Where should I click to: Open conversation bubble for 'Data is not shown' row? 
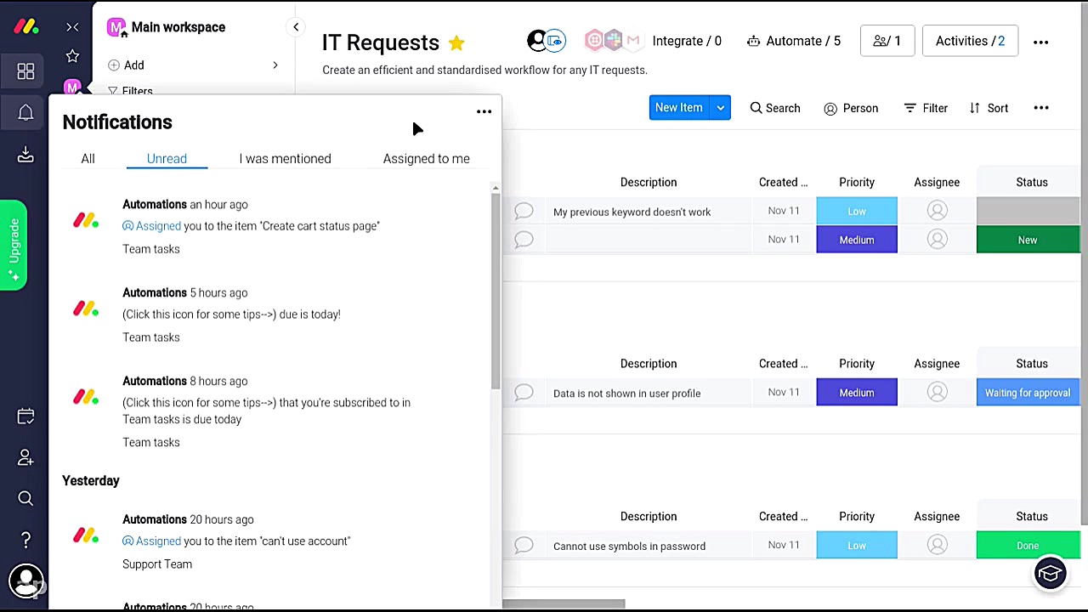pyautogui.click(x=524, y=393)
